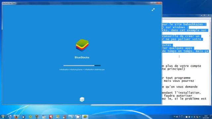212x119 pixels.
Task: Click the action center flag icon in the tray
Action: click(186, 117)
